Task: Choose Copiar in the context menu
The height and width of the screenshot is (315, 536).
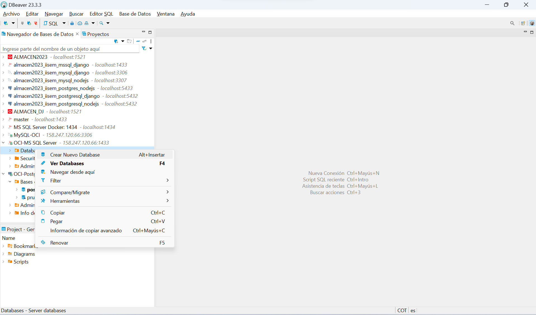Action: click(105, 213)
